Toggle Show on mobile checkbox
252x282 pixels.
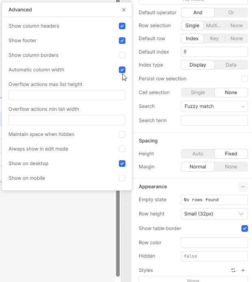coord(122,178)
